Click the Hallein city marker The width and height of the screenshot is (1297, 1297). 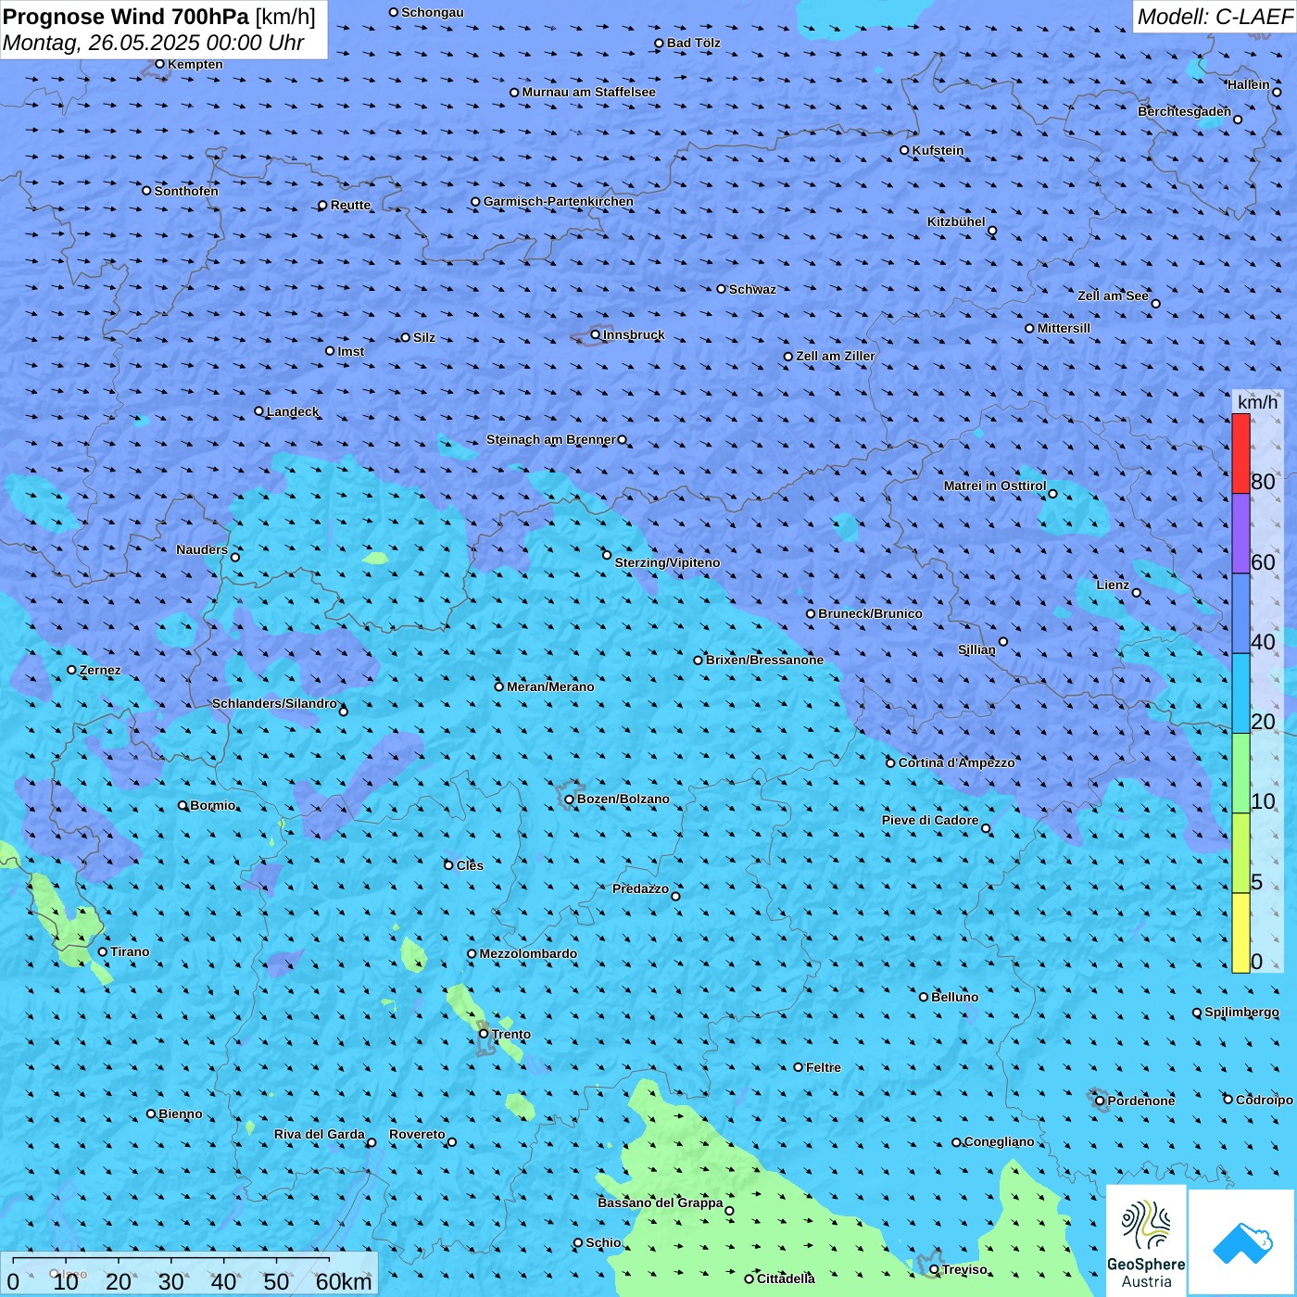click(x=1277, y=92)
